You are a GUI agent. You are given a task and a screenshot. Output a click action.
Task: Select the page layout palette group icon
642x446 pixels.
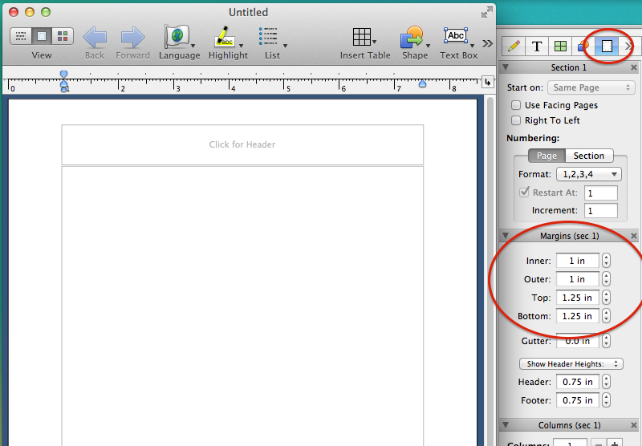(x=607, y=47)
